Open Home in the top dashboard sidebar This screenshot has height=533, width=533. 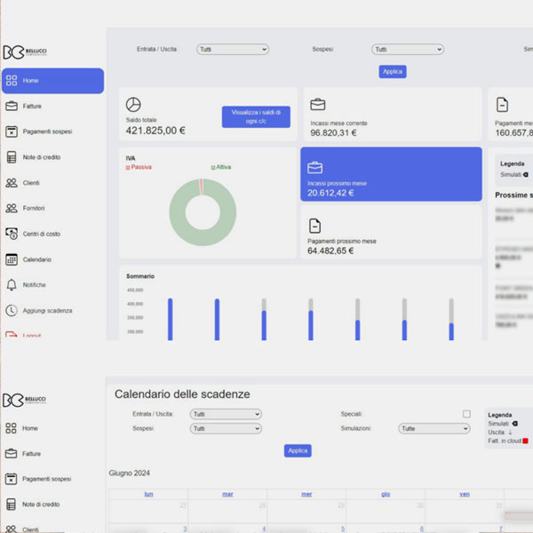(52, 81)
